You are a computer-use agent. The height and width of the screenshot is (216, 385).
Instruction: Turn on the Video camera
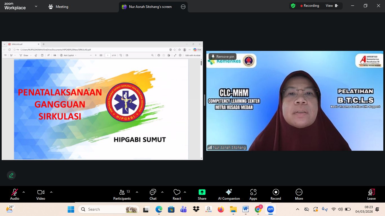41,194
